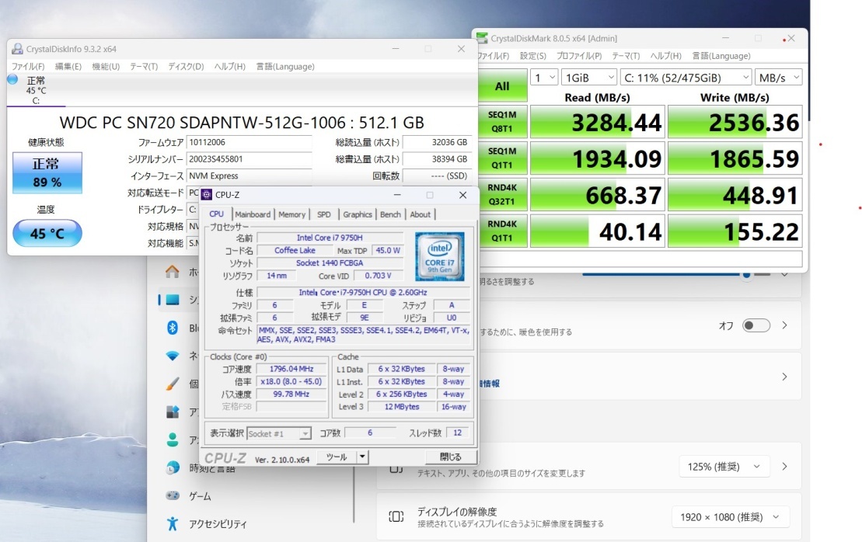Click the CPU name field Intel Core i7 9750H
This screenshot has width=862, height=542.
tap(330, 238)
